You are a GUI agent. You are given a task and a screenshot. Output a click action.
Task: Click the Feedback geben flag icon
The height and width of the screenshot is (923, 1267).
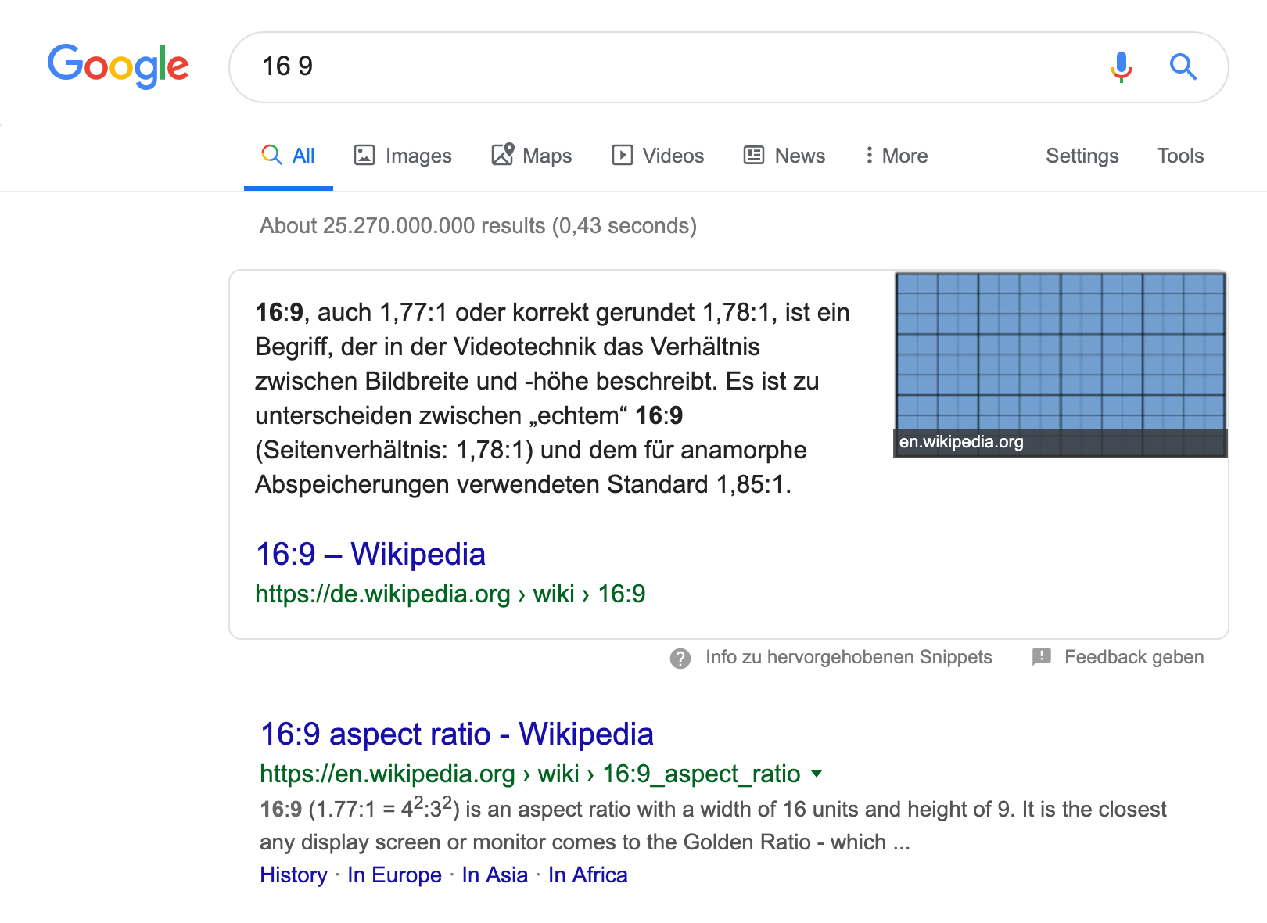coord(1042,657)
